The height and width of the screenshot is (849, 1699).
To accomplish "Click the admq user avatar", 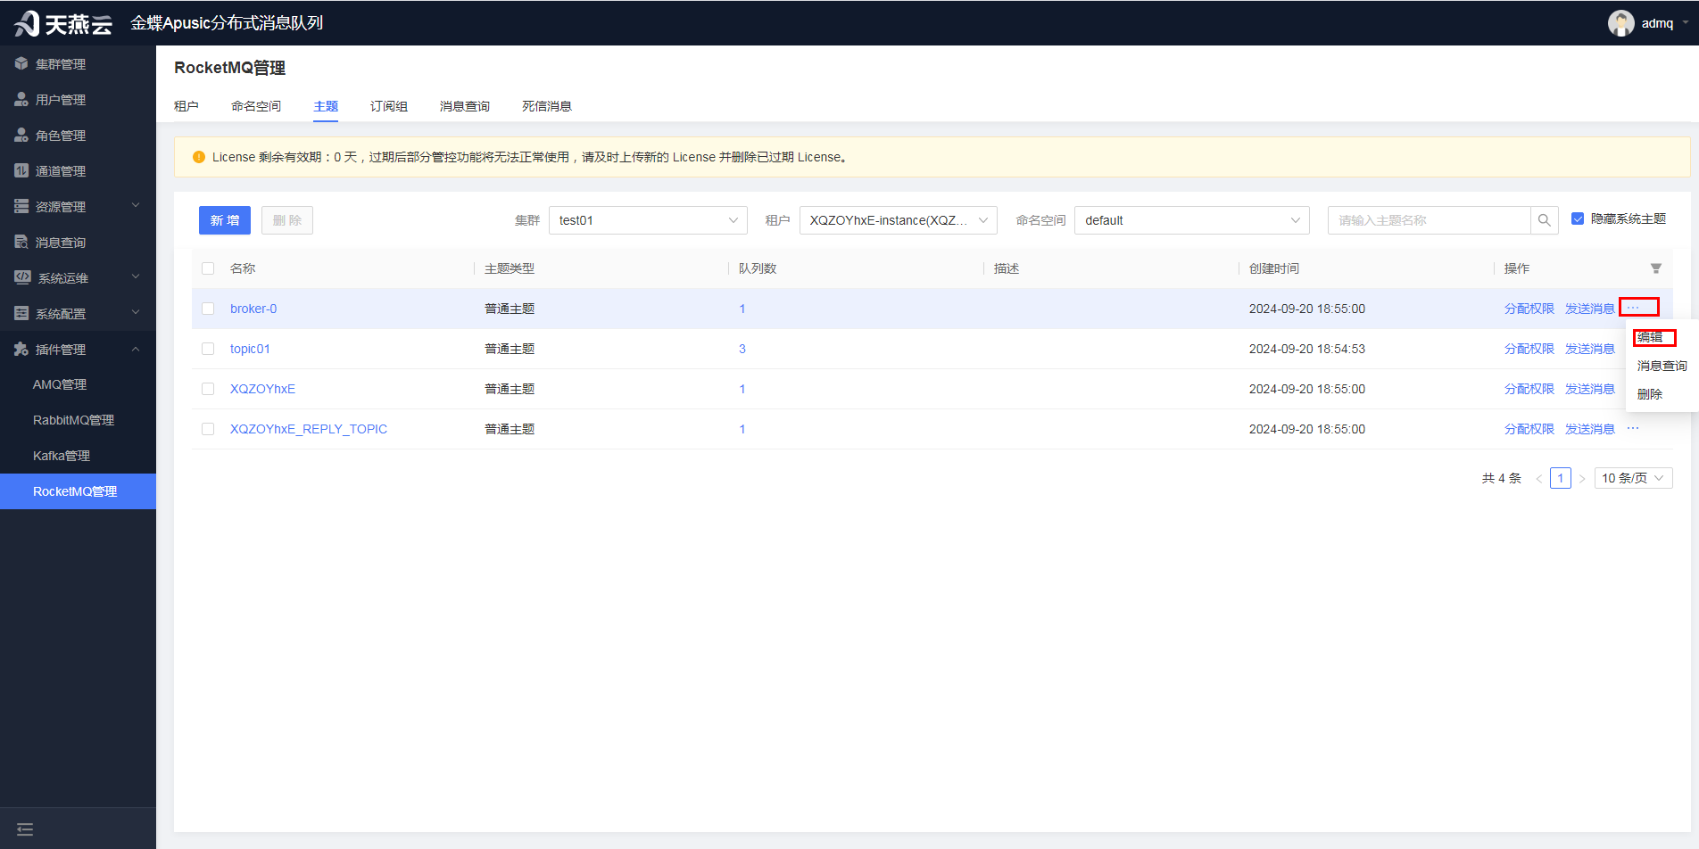I will [x=1620, y=23].
